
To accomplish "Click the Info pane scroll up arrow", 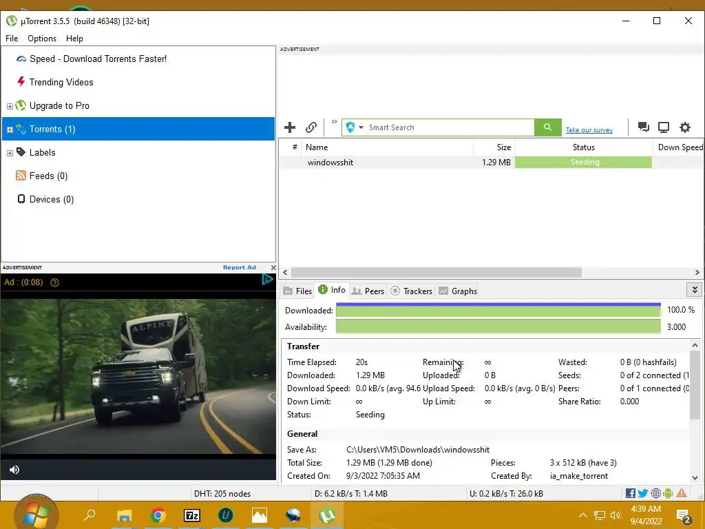I will [x=695, y=346].
